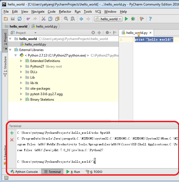Open the Code menu
The image size is (179, 182).
click(52, 12)
